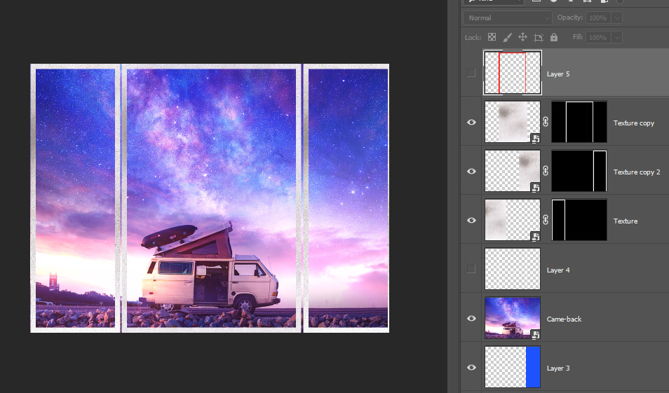This screenshot has width=669, height=393.
Task: Select the Came-back layer by its name
Action: [x=564, y=319]
